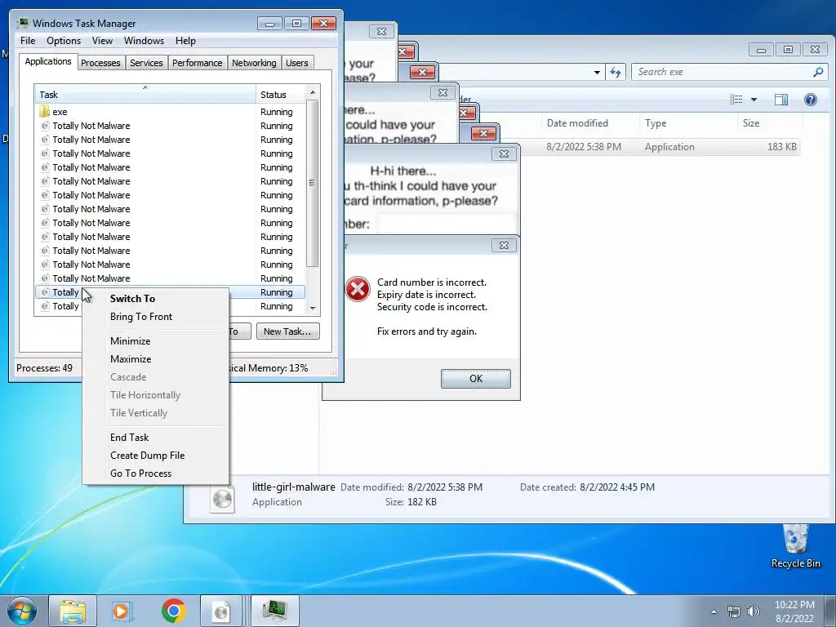The image size is (836, 627).
Task: Choose Create Dump File in context menu
Action: pyautogui.click(x=156, y=456)
